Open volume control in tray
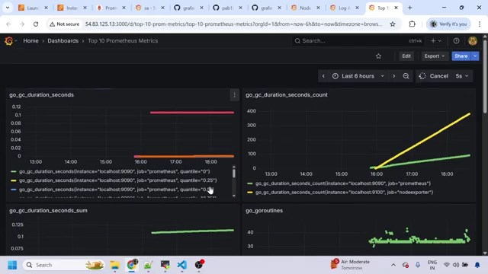The height and width of the screenshot is (274, 488). (456, 265)
